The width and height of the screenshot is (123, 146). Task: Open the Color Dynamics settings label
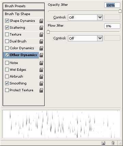click(x=22, y=48)
